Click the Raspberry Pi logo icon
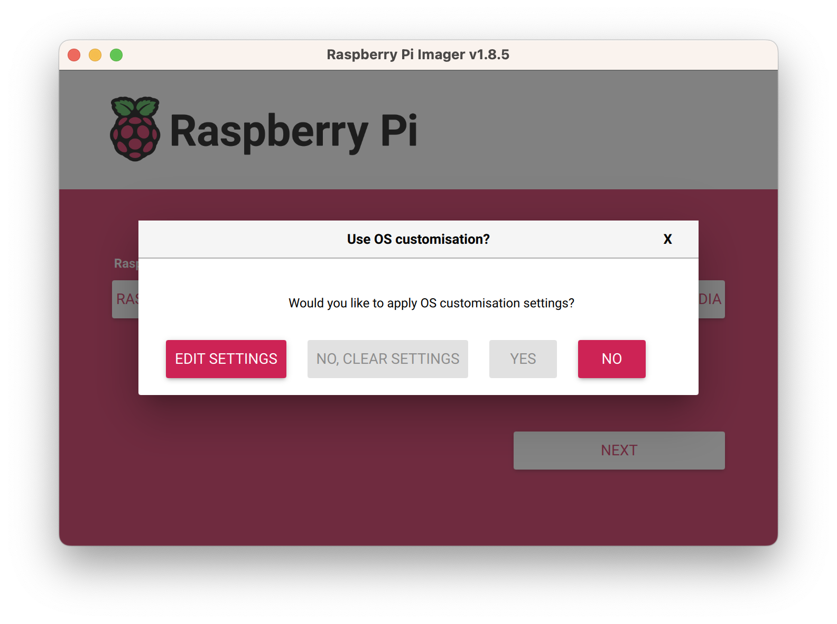The height and width of the screenshot is (624, 837). 135,129
